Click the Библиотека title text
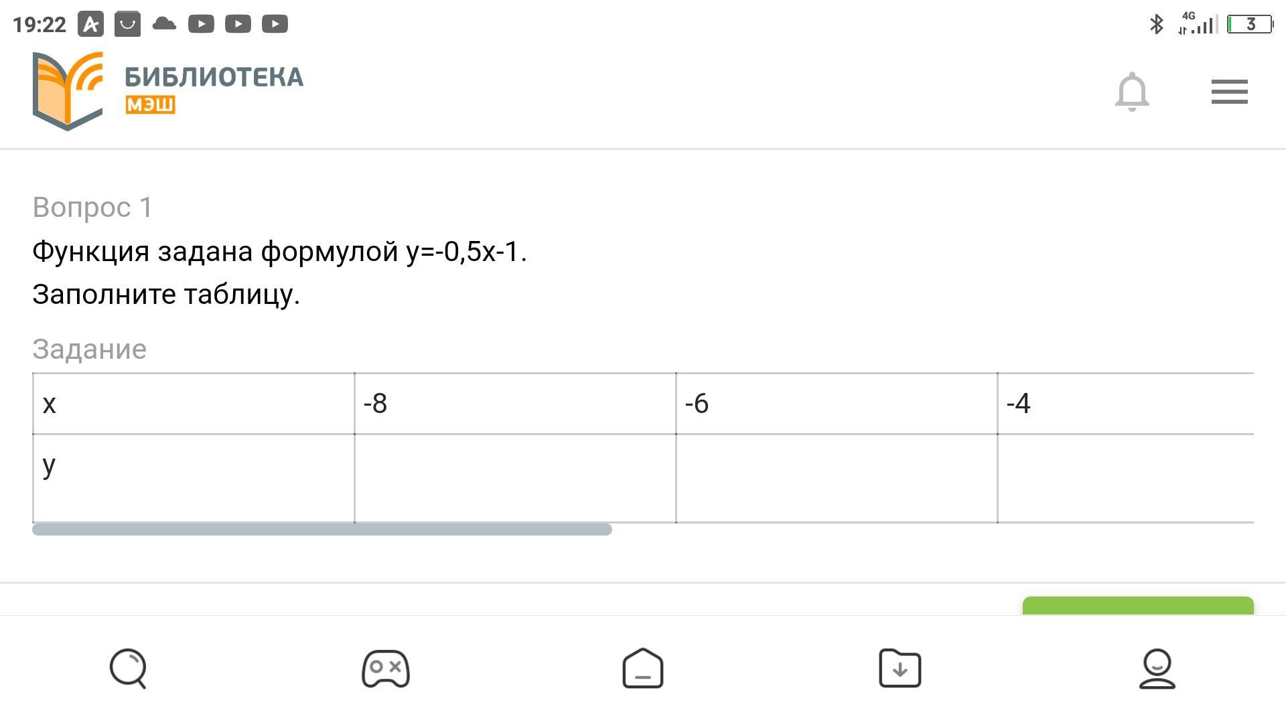This screenshot has width=1286, height=723. tap(214, 77)
